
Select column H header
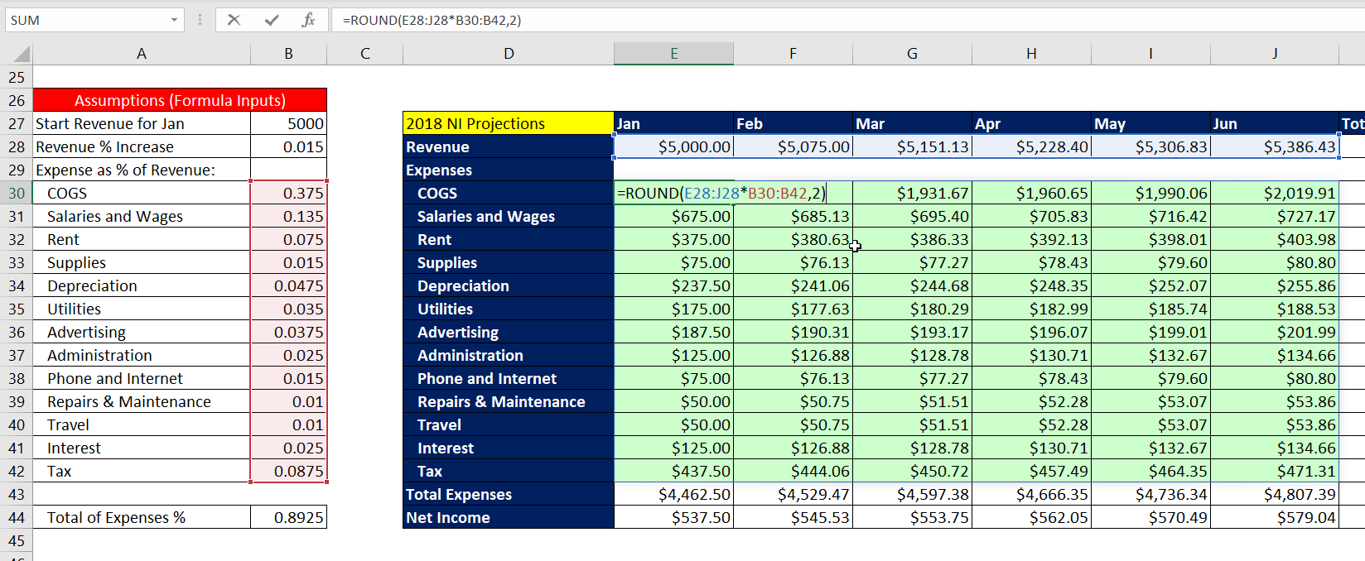coord(1031,54)
